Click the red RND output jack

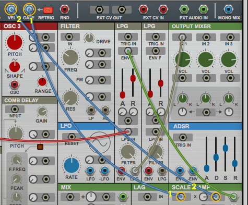pos(65,9)
